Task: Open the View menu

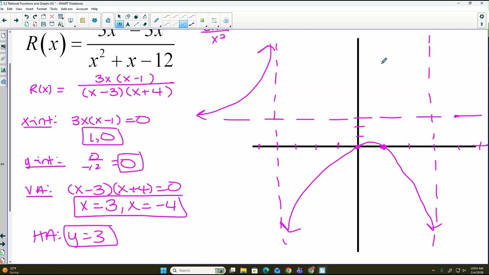Action: 19,9
